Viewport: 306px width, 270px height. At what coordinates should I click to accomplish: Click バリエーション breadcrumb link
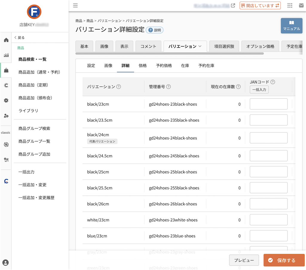click(x=109, y=21)
